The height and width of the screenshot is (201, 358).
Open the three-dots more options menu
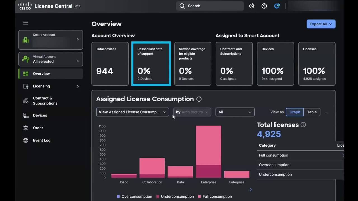pyautogui.click(x=327, y=112)
